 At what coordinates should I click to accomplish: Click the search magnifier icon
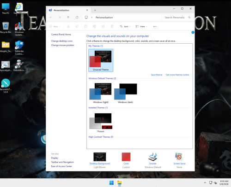[189, 18]
